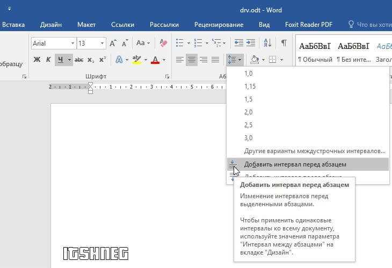The width and height of the screenshot is (392, 268).
Task: Toggle Bold formatting button Ж
Action: coord(37,60)
